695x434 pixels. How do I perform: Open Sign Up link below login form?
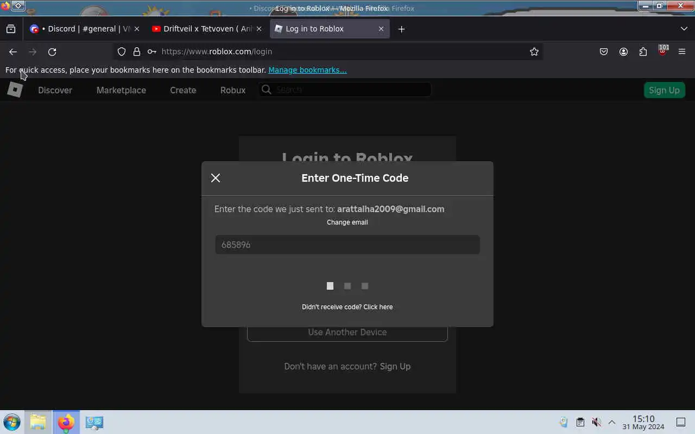coord(395,366)
